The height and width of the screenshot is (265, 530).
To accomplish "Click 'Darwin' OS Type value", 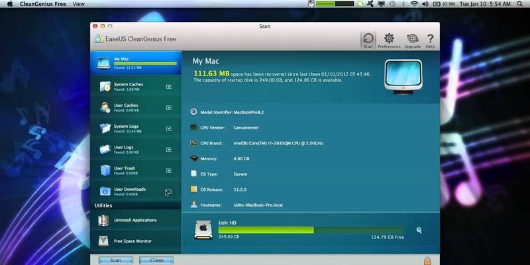I will pyautogui.click(x=240, y=174).
